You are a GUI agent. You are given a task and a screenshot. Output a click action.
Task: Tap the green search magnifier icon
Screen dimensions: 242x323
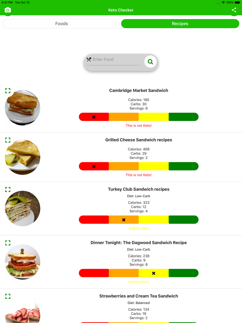point(150,61)
